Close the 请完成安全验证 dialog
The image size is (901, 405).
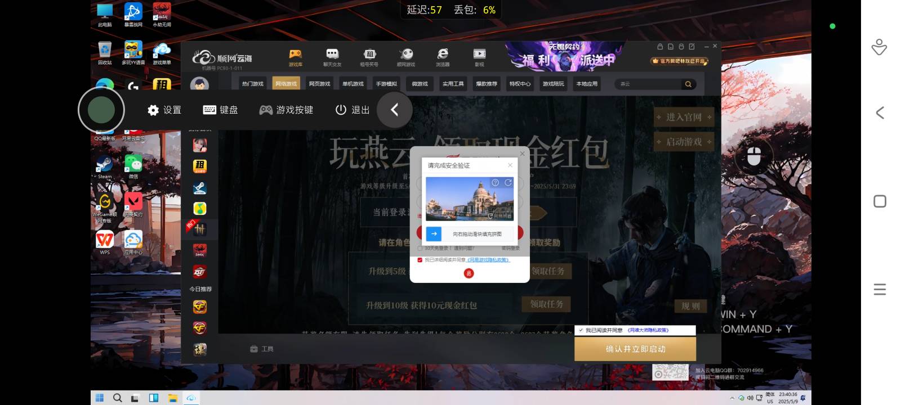(510, 165)
